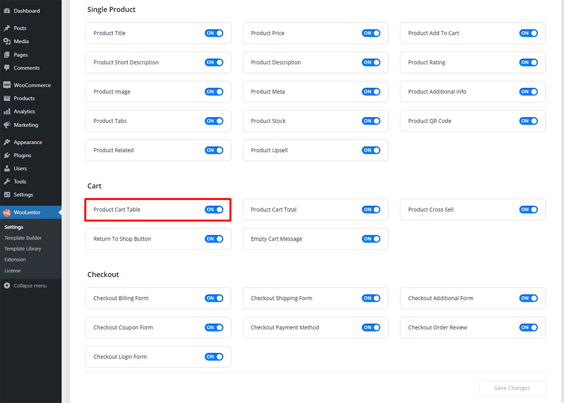The image size is (564, 403).
Task: Open the Extension submenu link
Action: click(x=15, y=260)
